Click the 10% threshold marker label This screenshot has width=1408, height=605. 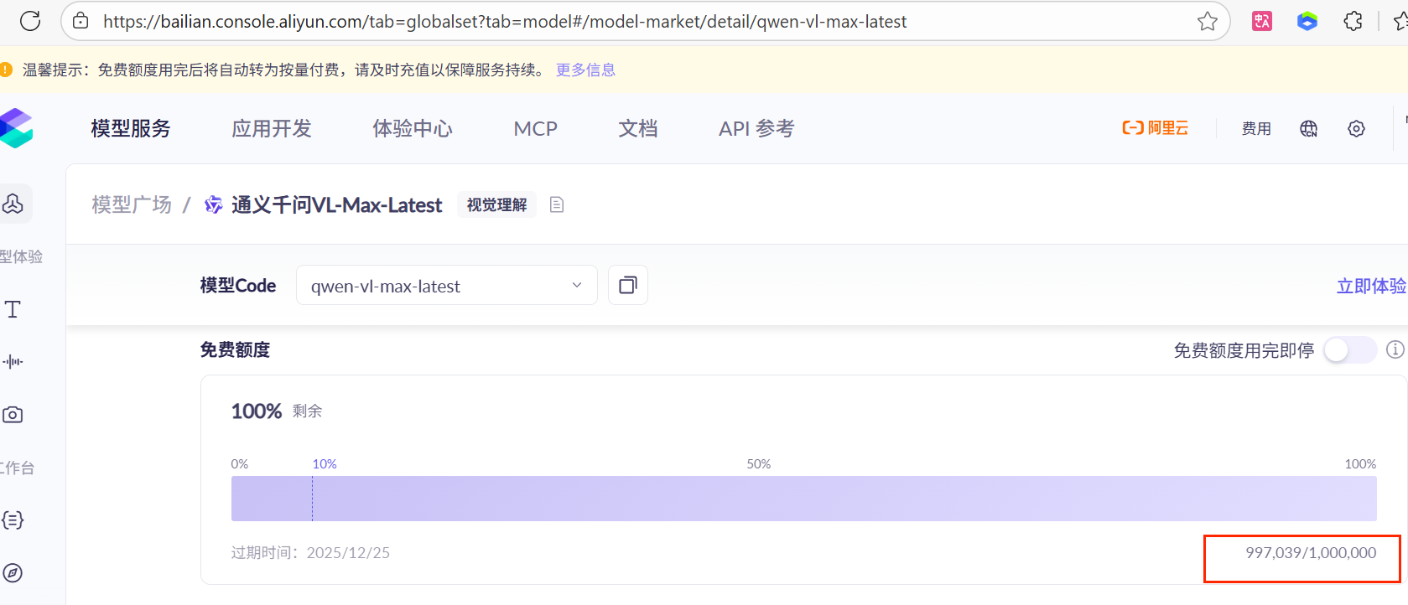[325, 464]
